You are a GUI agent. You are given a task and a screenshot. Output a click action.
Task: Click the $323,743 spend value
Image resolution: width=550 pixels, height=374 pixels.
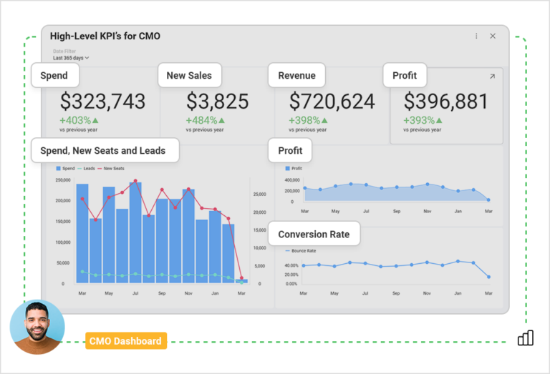coord(102,102)
